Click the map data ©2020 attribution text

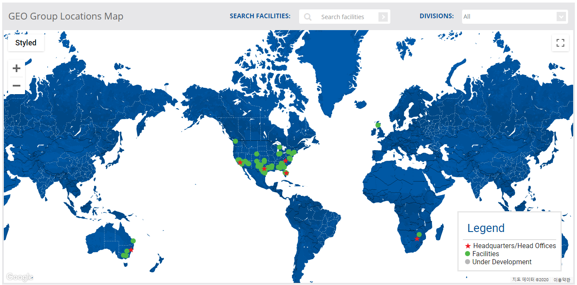[x=530, y=279]
